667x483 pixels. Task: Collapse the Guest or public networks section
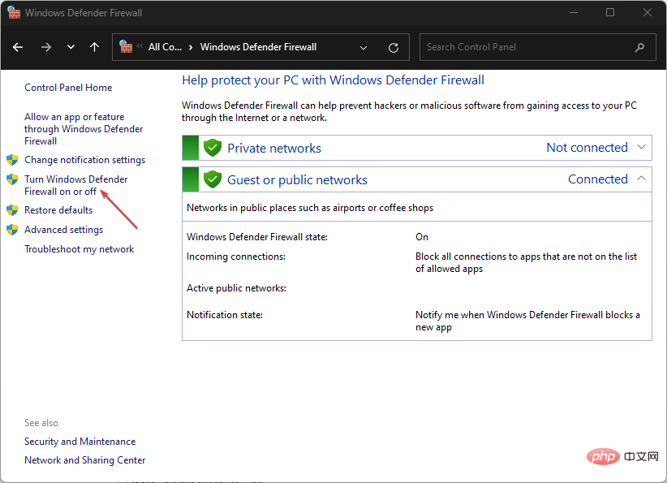pos(641,179)
